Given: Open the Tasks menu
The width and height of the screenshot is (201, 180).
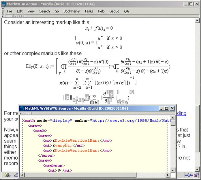Looking at the screenshot, I should (x=89, y=11).
